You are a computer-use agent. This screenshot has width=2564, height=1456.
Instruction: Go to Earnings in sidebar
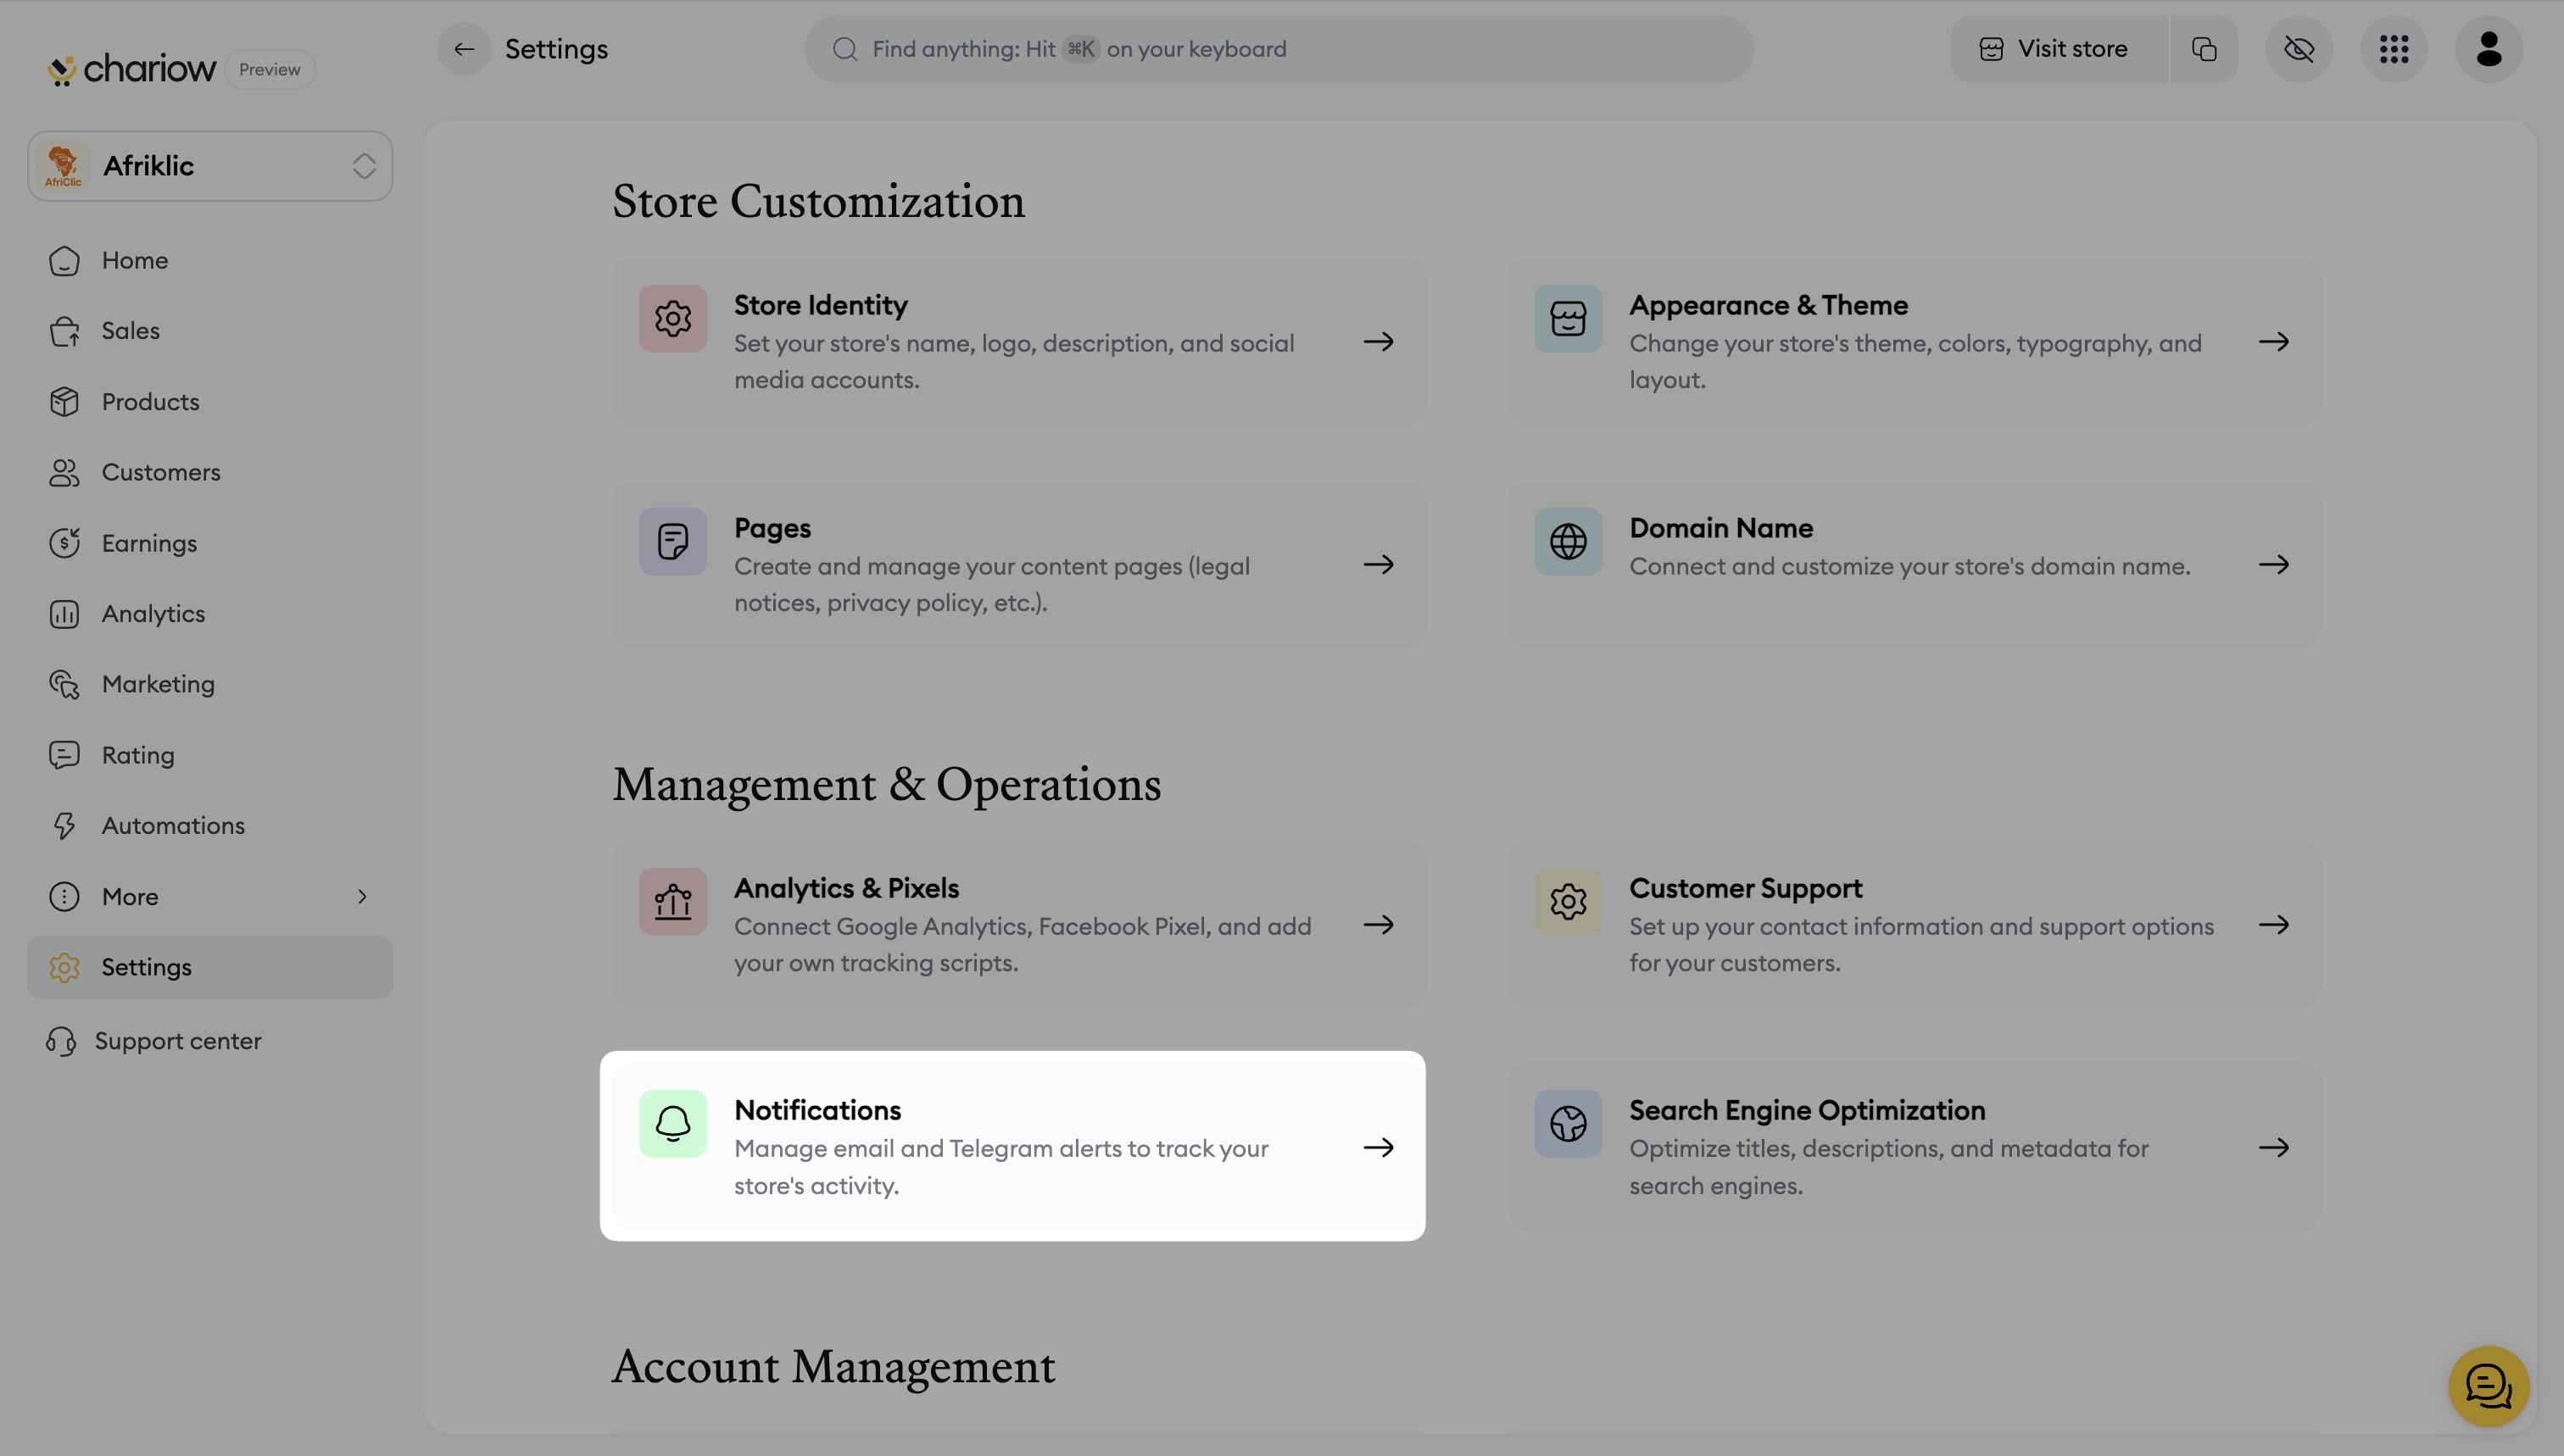coord(149,543)
